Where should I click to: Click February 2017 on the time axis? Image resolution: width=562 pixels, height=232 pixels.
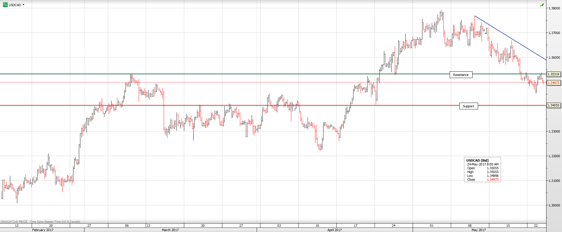(x=43, y=230)
